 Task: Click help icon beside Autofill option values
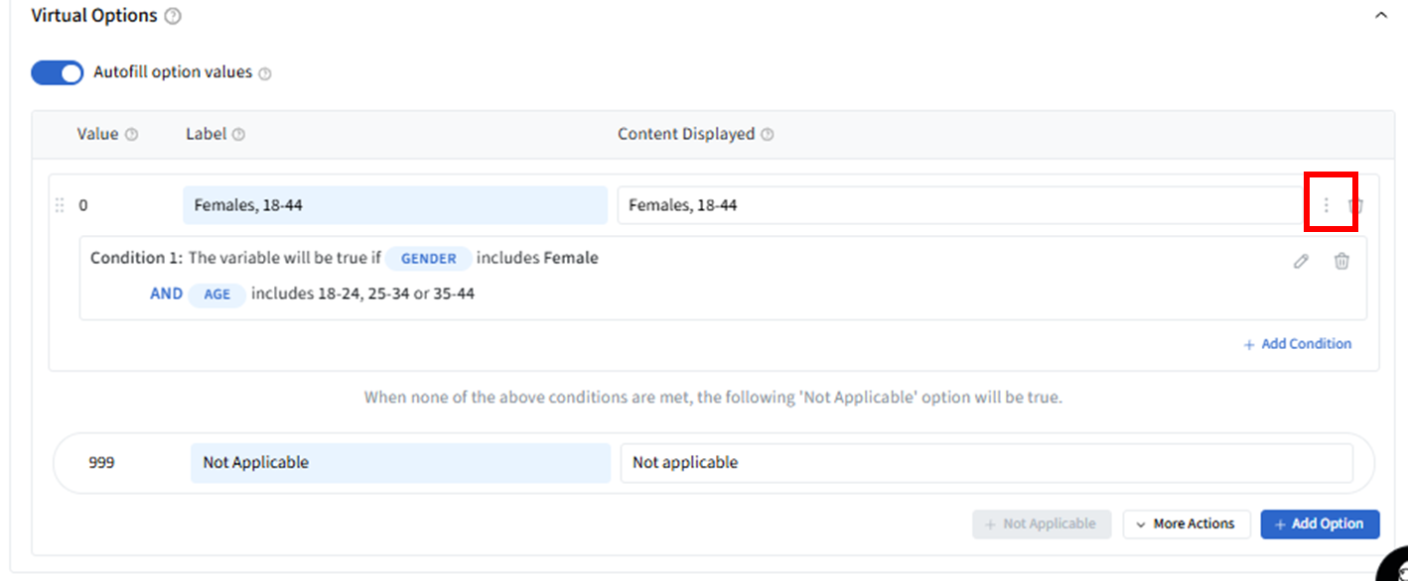pyautogui.click(x=265, y=73)
